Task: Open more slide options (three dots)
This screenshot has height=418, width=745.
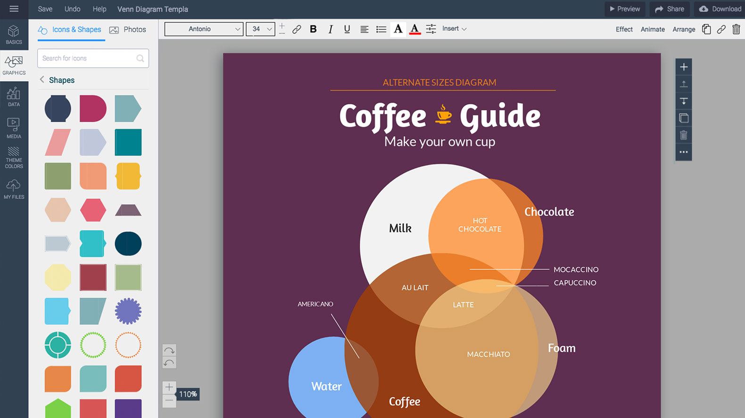Action: (x=684, y=152)
